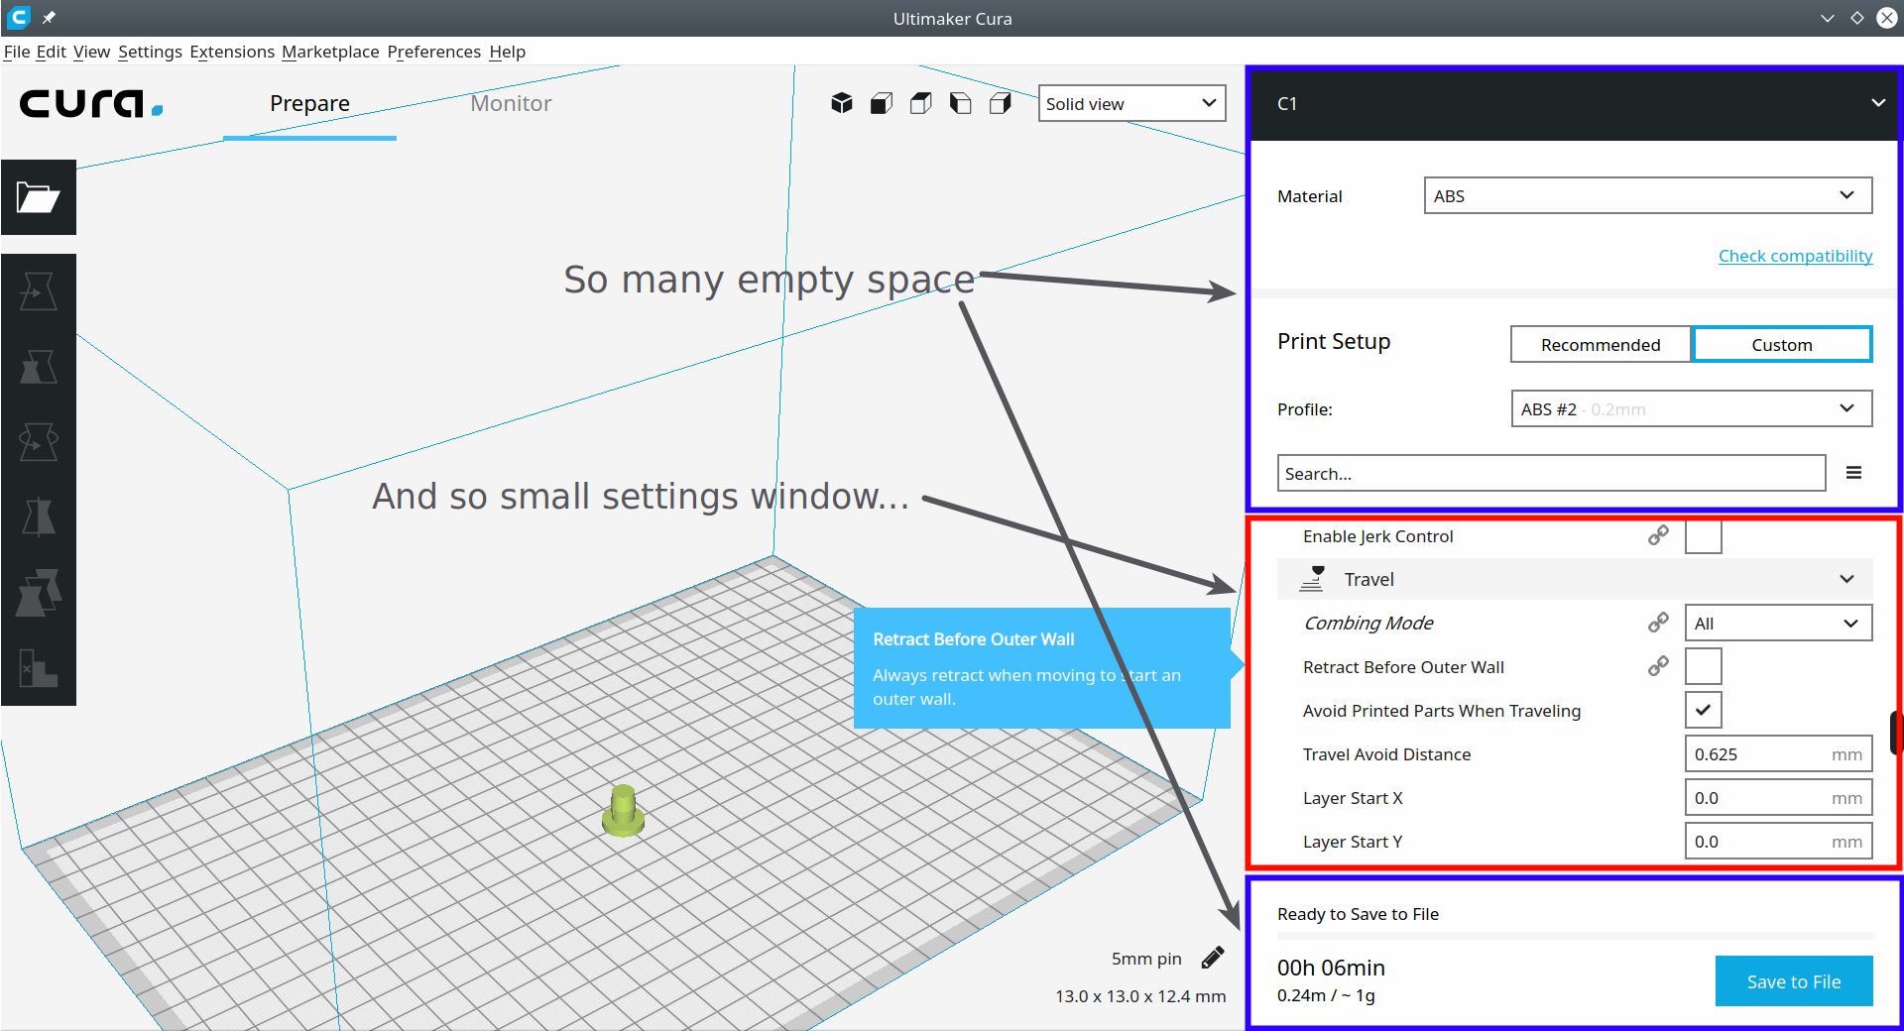Viewport: 1904px width, 1031px height.
Task: Click link icon next to Combing Mode
Action: [x=1658, y=623]
